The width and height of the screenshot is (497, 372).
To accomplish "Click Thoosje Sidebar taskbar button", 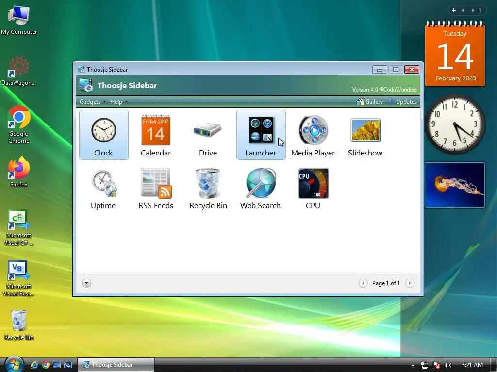I will pyautogui.click(x=116, y=365).
